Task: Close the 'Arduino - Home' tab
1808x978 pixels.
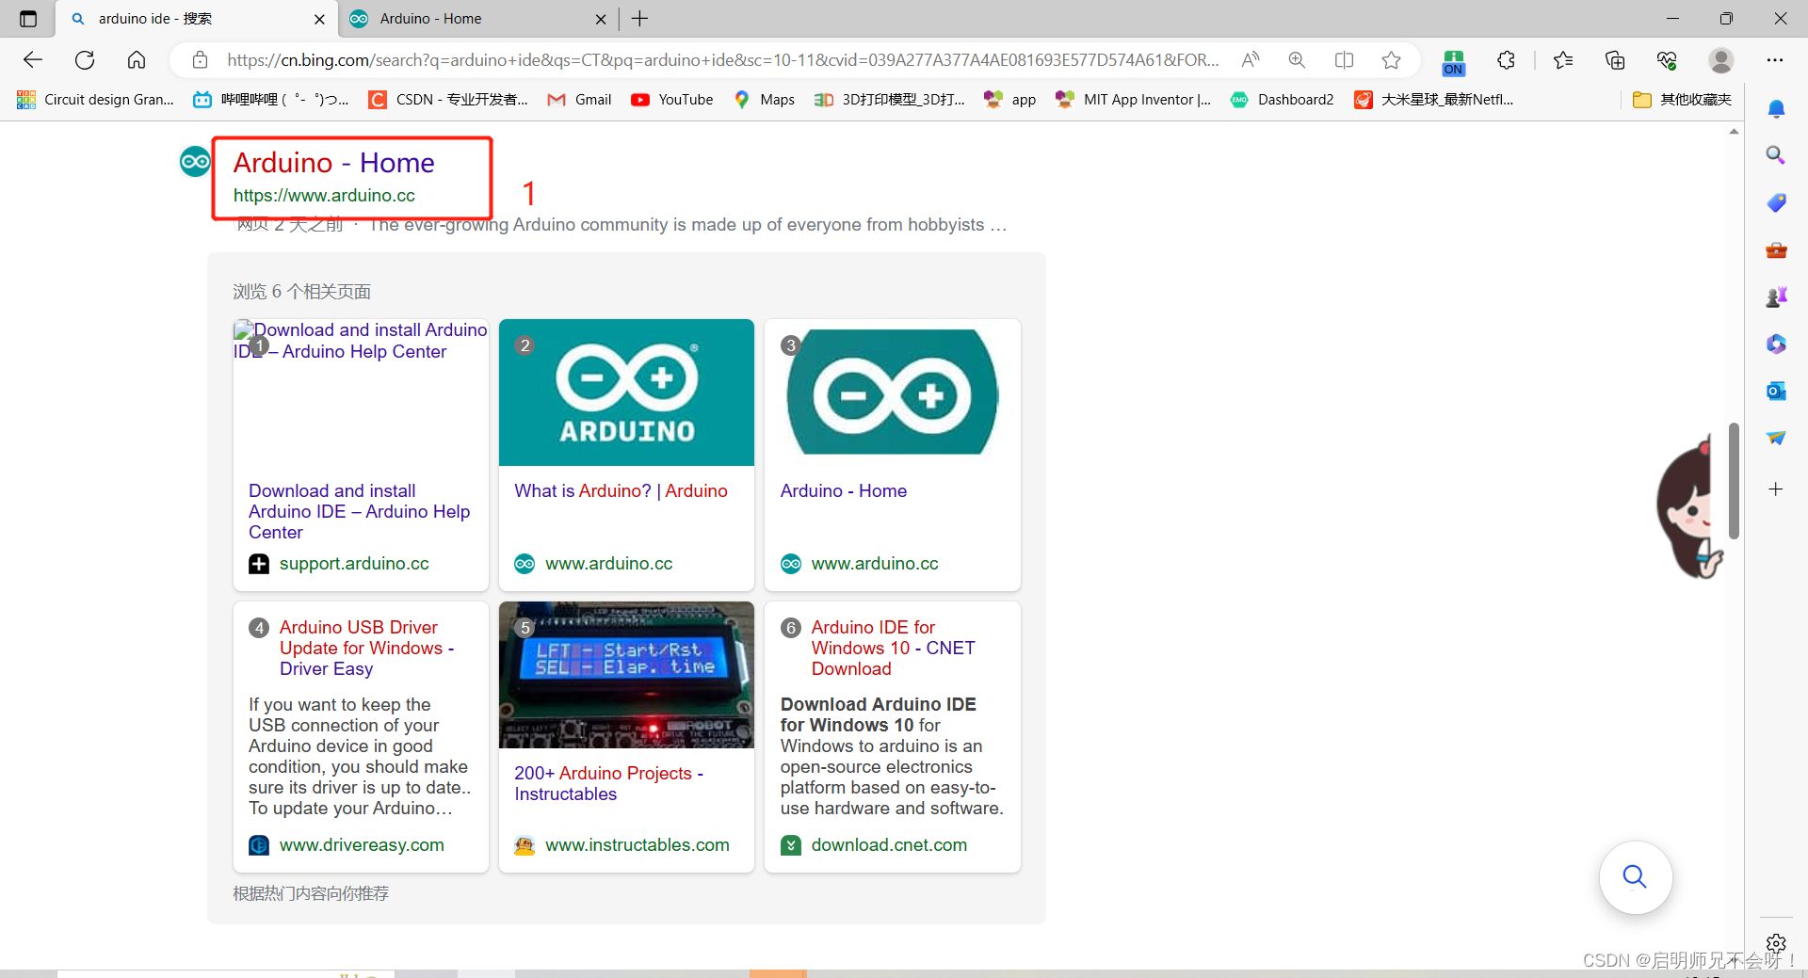Action: (x=601, y=19)
